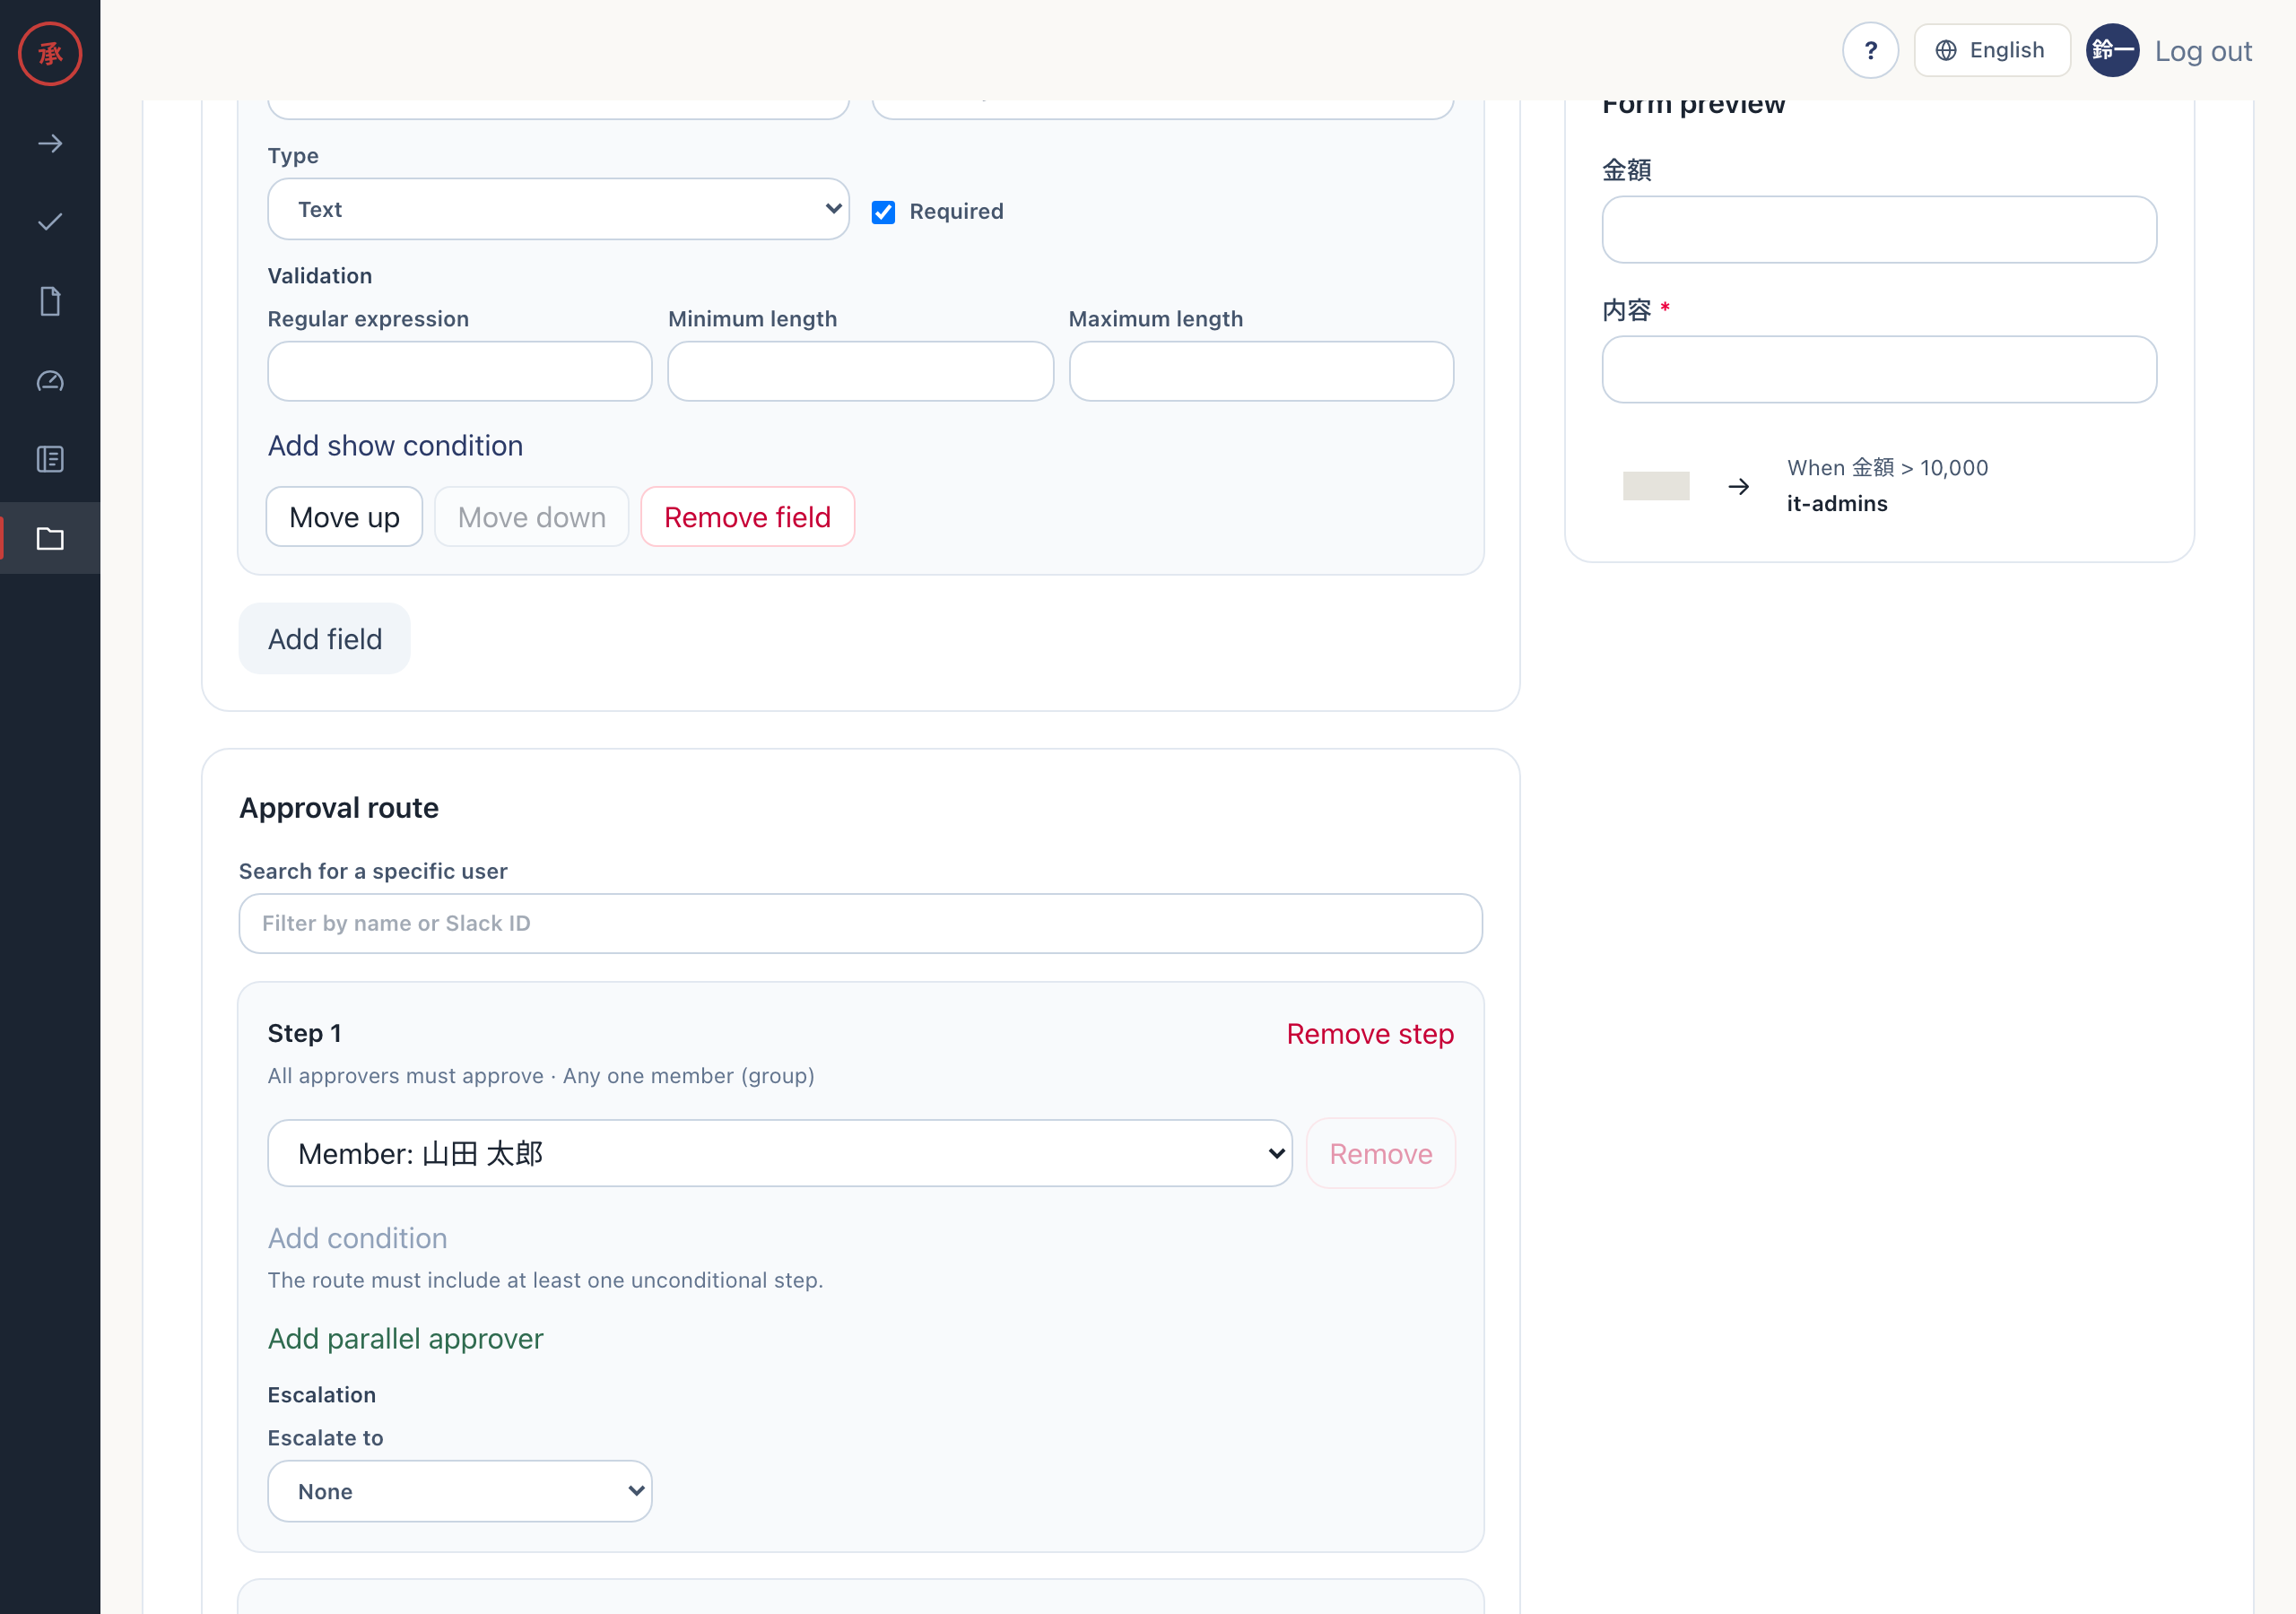This screenshot has height=1614, width=2296.
Task: Click the help question mark button
Action: [x=1870, y=50]
